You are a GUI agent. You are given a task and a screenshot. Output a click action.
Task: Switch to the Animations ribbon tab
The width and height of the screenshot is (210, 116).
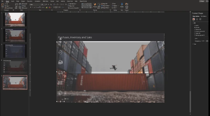pyautogui.click(x=38, y=1)
